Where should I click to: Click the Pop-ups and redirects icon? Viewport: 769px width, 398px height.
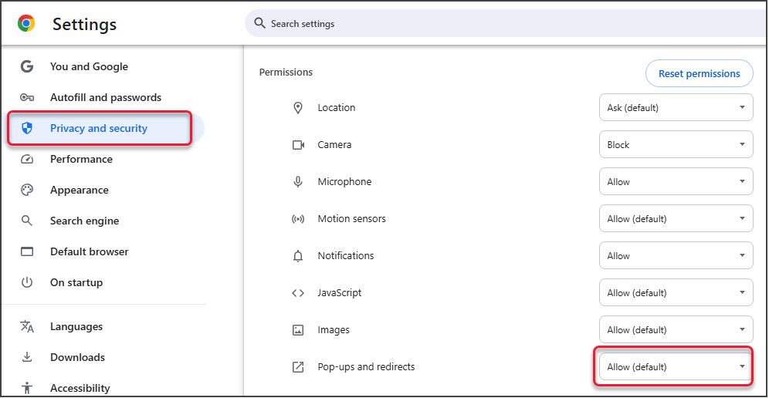click(x=298, y=367)
